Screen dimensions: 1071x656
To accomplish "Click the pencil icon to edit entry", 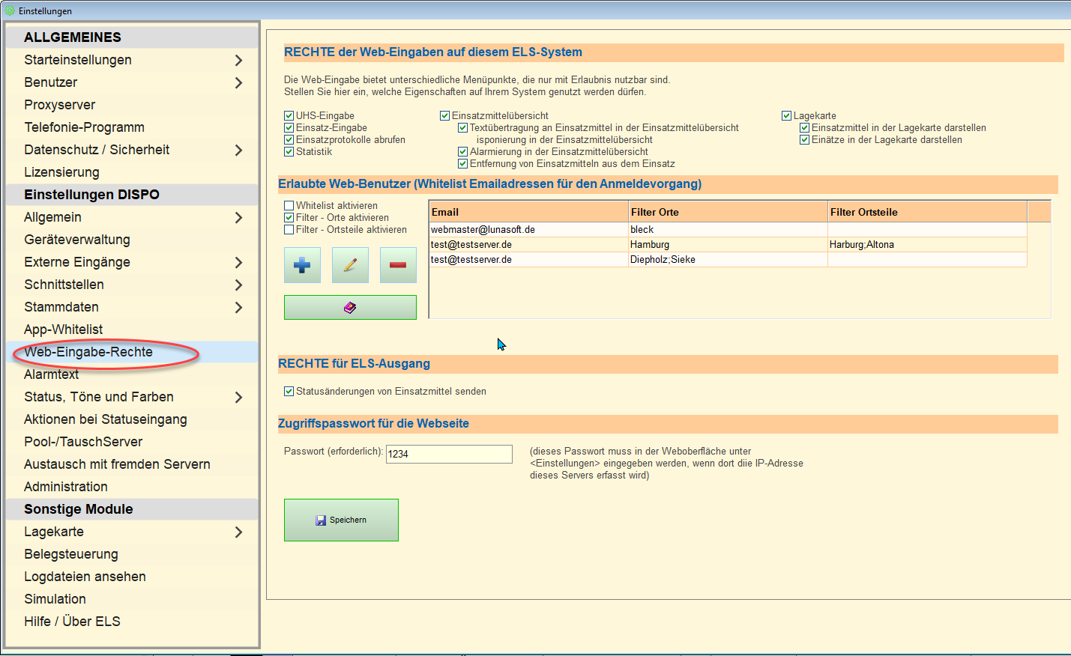I will coord(350,265).
